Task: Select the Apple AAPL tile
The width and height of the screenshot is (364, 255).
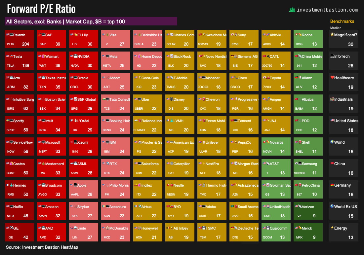Action: point(84,189)
